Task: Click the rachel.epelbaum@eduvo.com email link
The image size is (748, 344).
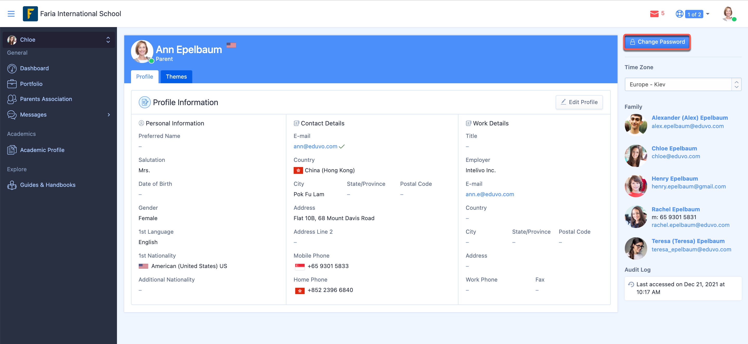Action: click(690, 225)
